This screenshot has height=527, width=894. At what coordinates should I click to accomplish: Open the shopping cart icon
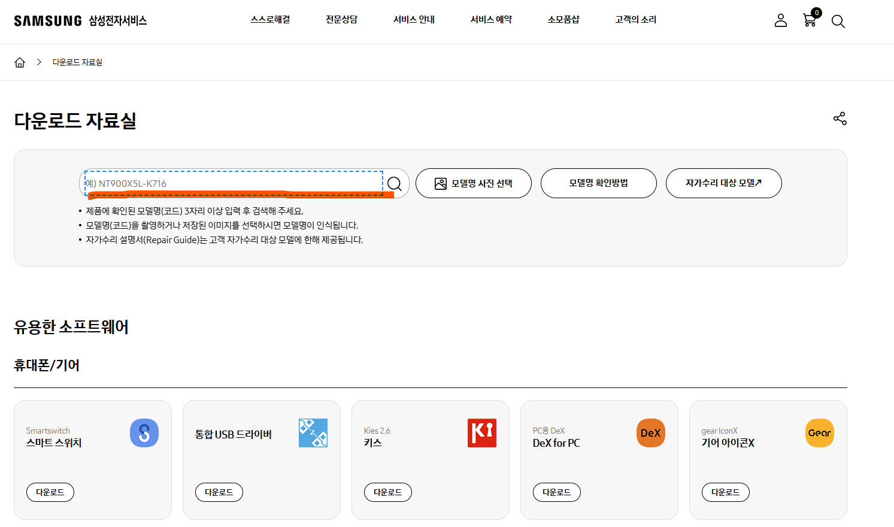[x=810, y=20]
